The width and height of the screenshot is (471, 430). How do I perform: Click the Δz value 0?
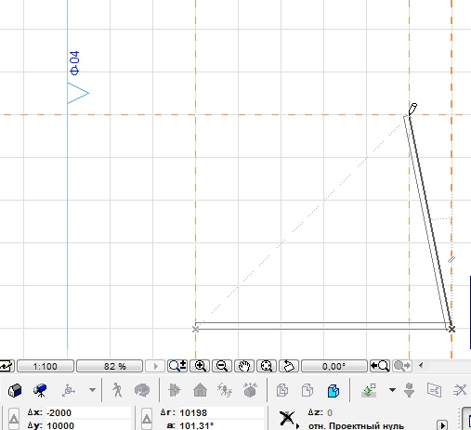330,412
